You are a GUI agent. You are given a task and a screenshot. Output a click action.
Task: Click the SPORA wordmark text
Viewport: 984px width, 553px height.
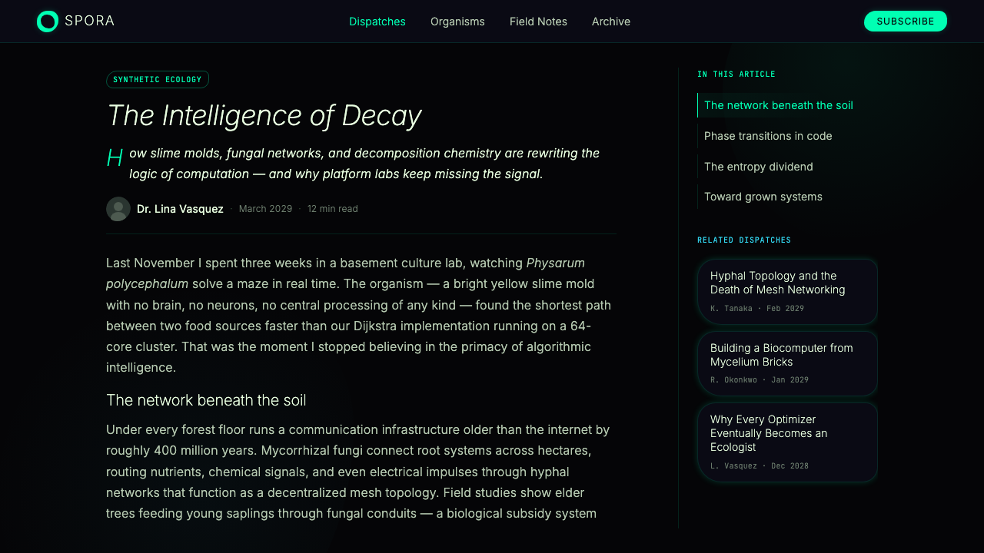coord(89,22)
